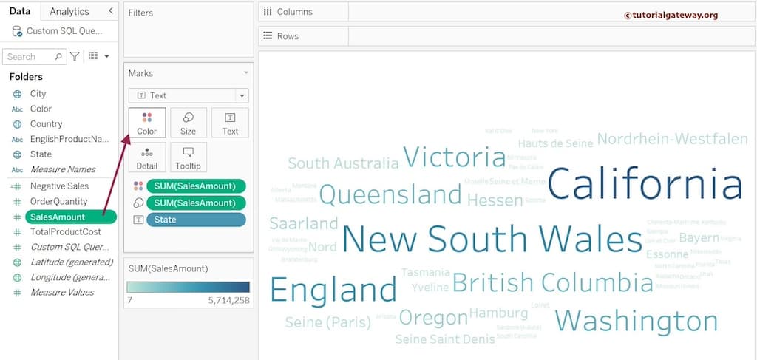Click the number icon beside SalesAmount

(x=18, y=217)
